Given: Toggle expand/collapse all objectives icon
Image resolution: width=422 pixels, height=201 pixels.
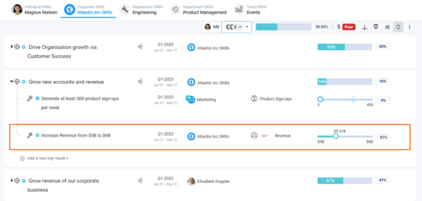Looking at the screenshot, I should click(398, 27).
